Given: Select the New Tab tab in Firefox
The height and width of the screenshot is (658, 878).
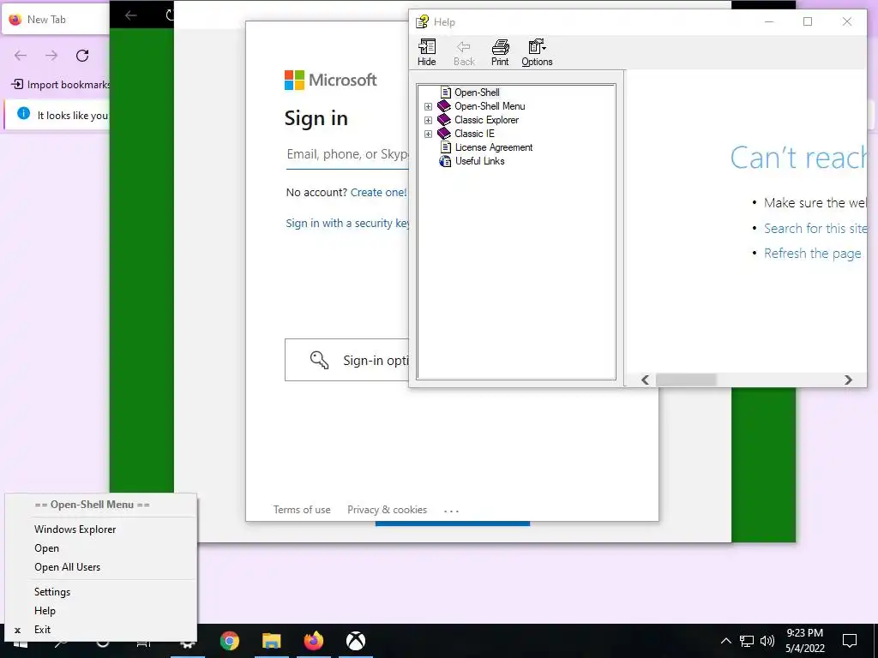Looking at the screenshot, I should click(x=56, y=20).
